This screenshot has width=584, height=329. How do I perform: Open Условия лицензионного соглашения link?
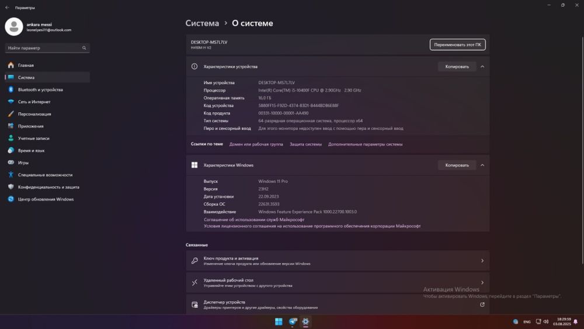click(312, 226)
